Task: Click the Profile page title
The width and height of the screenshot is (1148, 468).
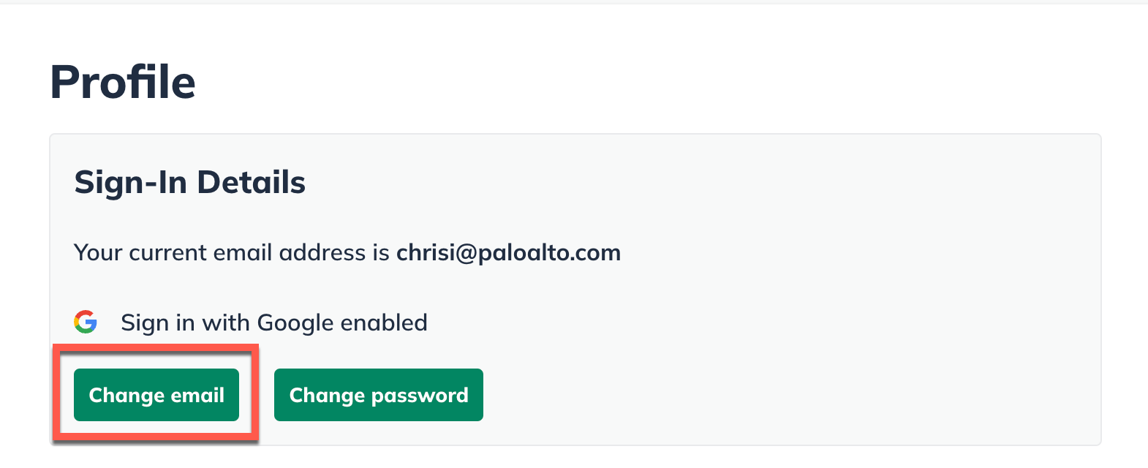Action: pyautogui.click(x=123, y=82)
